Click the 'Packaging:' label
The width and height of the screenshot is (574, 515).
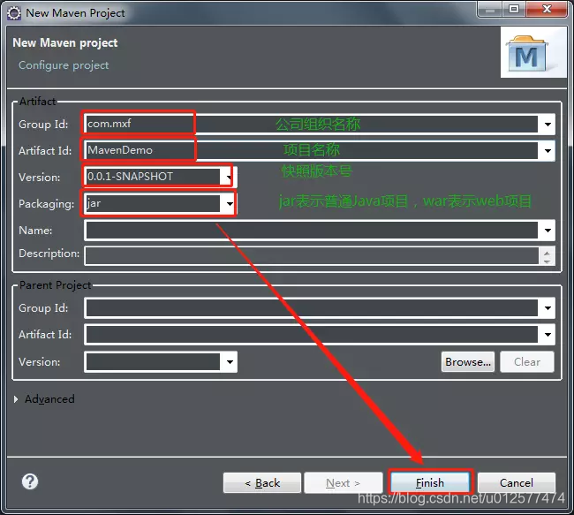[47, 204]
